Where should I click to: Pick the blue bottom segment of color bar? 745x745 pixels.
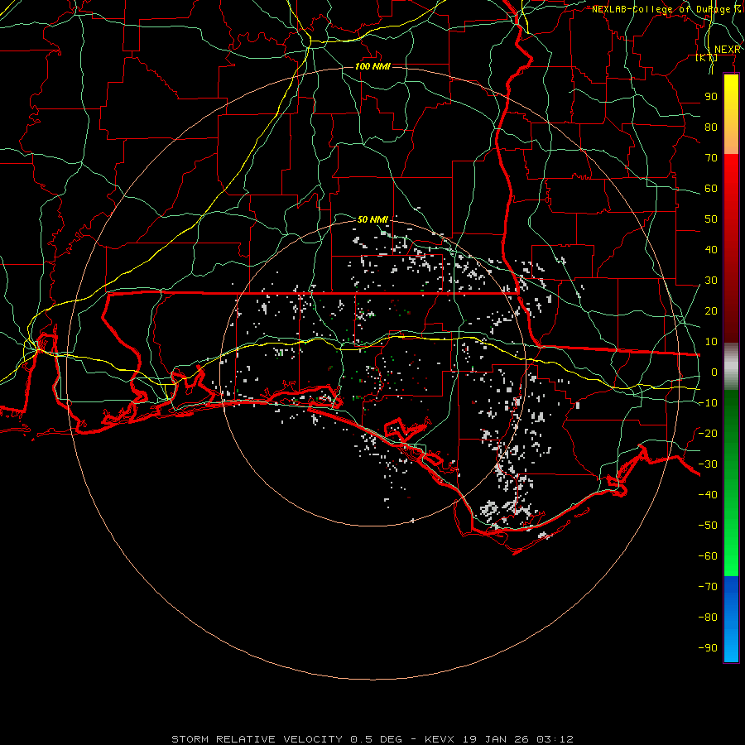(x=731, y=619)
